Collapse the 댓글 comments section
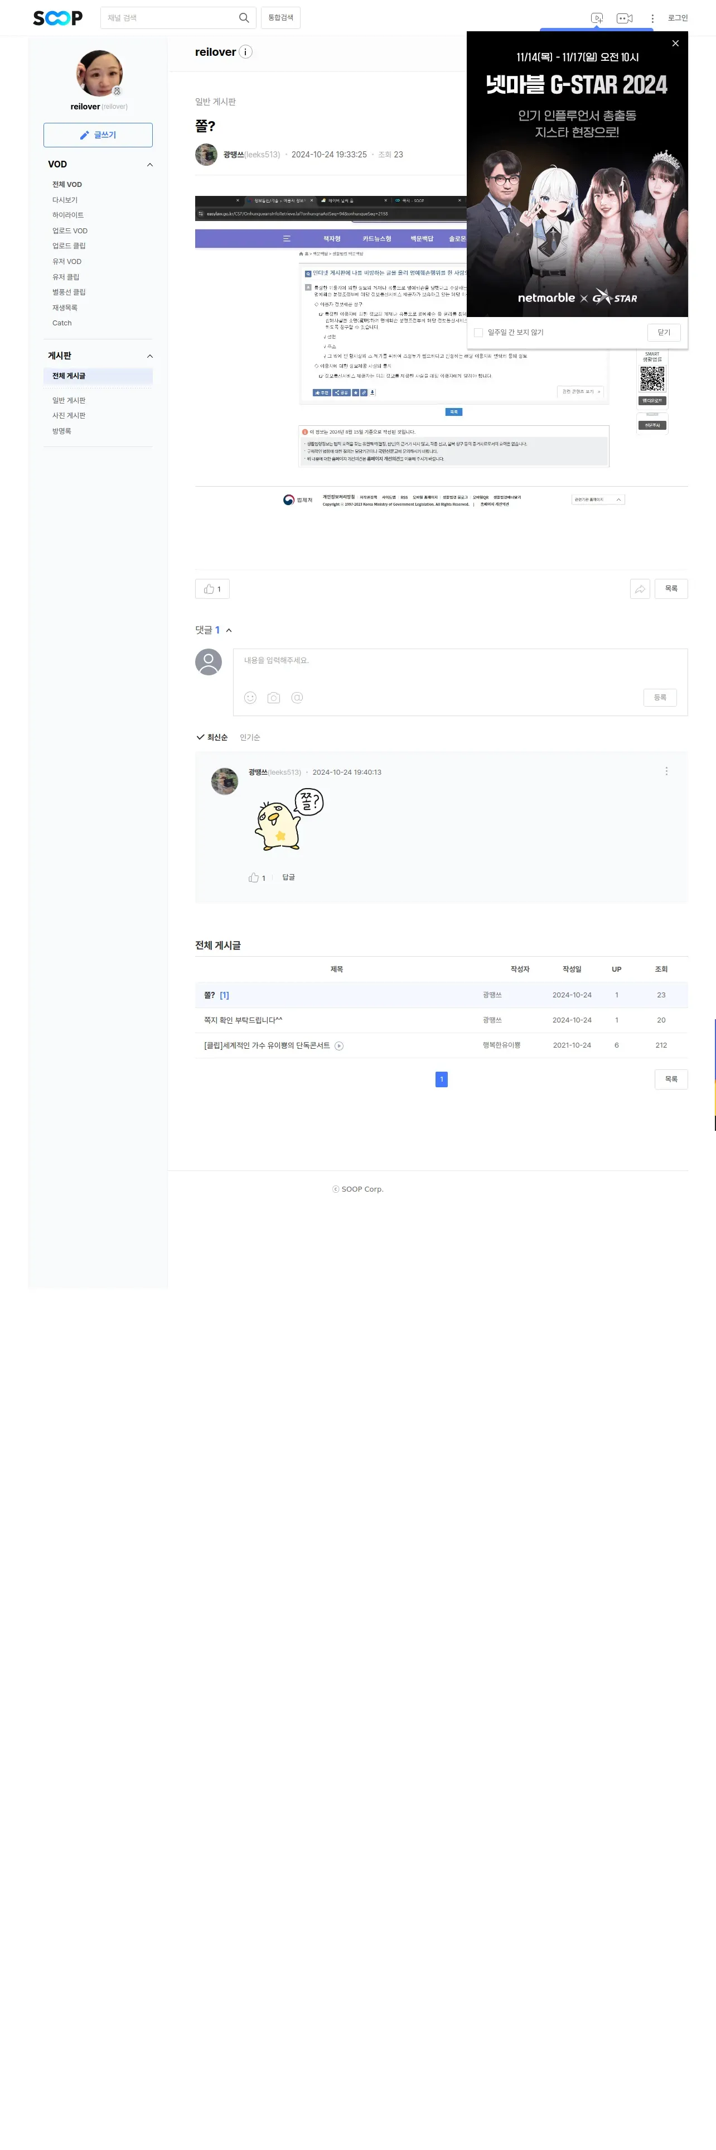 229,630
